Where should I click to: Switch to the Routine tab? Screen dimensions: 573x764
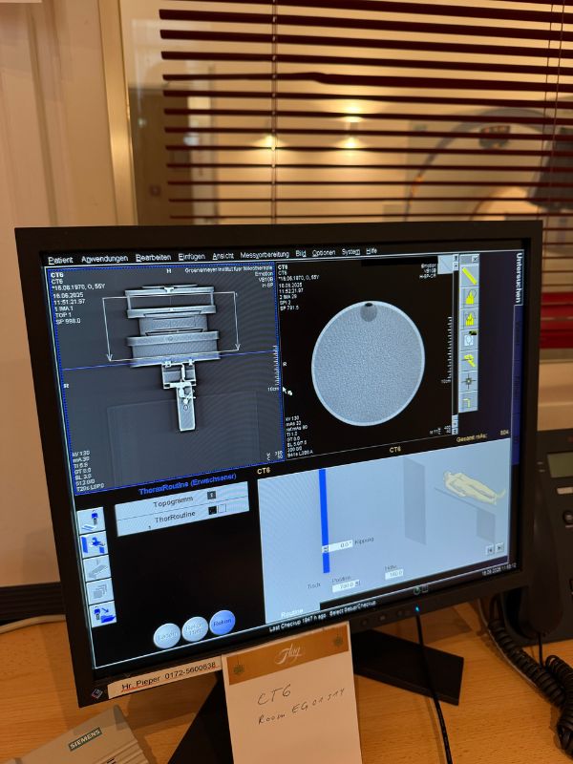coord(291,612)
